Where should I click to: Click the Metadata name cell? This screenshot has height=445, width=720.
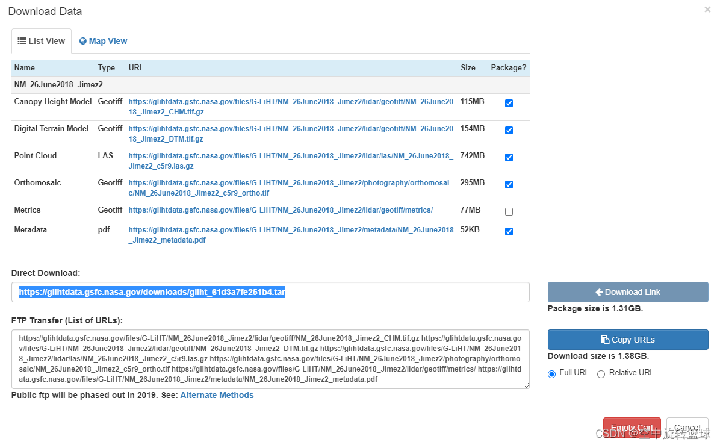(x=30, y=229)
